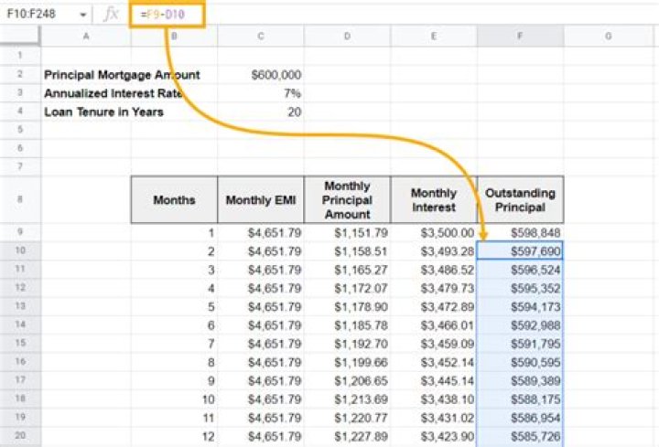The image size is (659, 447).
Task: Click the Principal Mortgage Amount label cell
Action: pyautogui.click(x=122, y=75)
